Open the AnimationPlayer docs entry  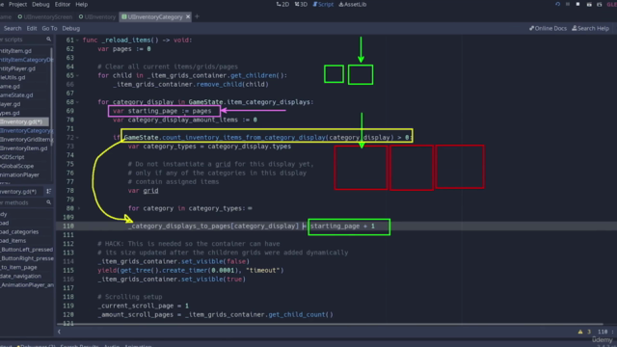pyautogui.click(x=19, y=174)
